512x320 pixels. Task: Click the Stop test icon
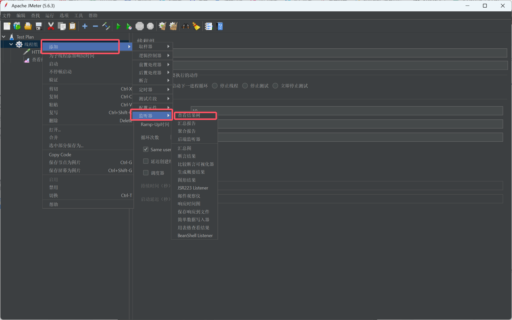pos(140,26)
